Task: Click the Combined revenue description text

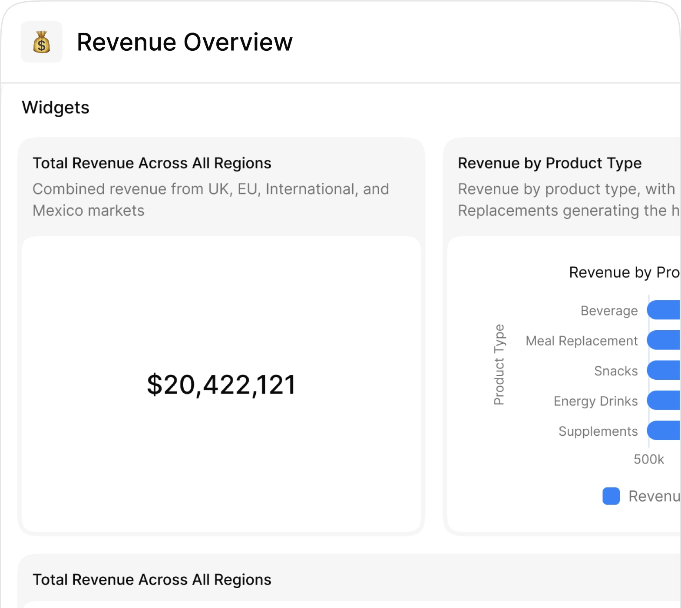Action: 211,200
